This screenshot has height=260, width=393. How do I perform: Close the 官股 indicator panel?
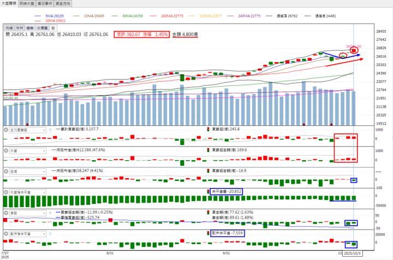(7, 213)
